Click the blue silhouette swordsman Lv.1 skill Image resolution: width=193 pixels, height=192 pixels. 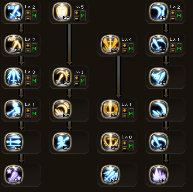[x=14, y=110]
